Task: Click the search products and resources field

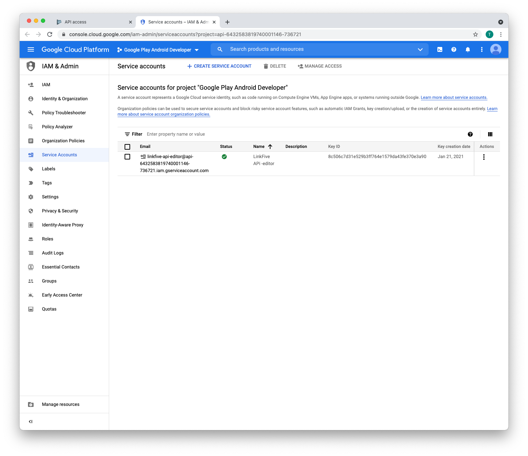Action: [319, 49]
